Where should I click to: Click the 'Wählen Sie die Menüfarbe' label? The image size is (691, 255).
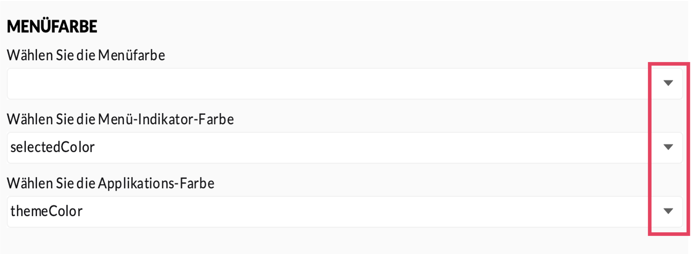point(86,55)
